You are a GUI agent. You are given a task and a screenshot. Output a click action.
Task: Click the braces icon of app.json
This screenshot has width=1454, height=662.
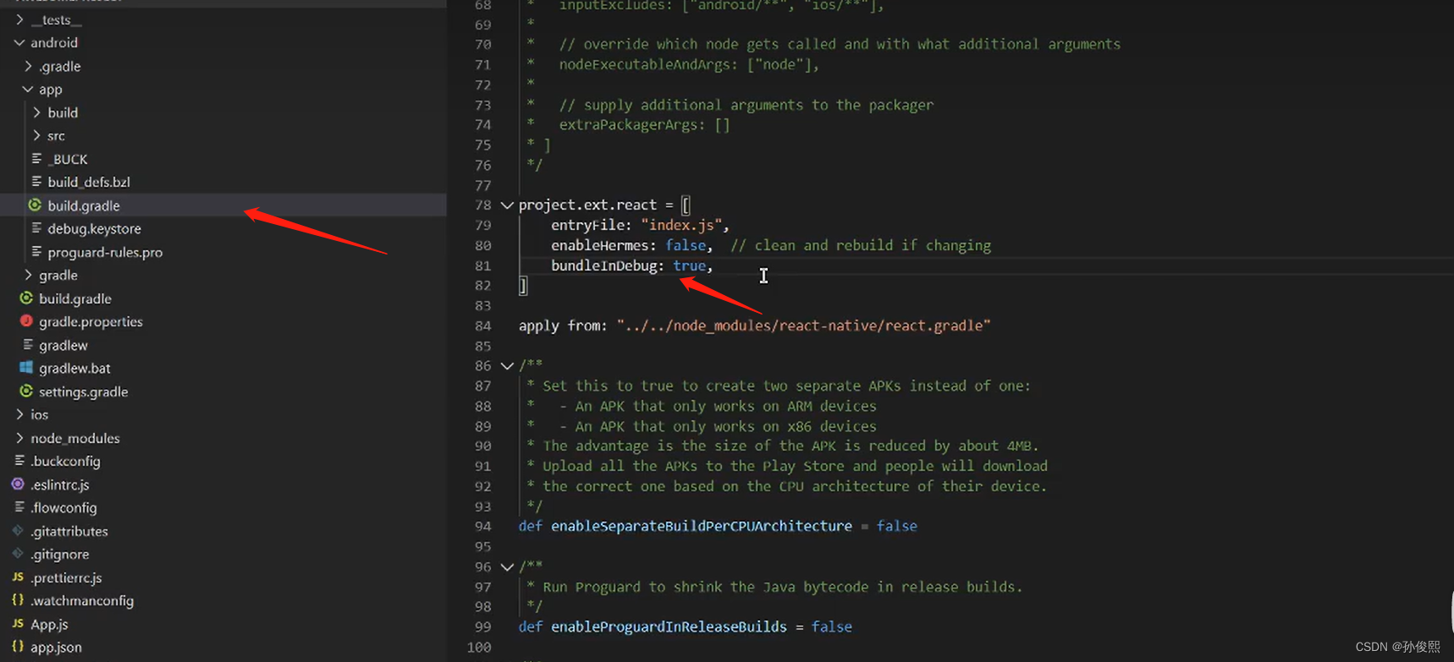[18, 647]
